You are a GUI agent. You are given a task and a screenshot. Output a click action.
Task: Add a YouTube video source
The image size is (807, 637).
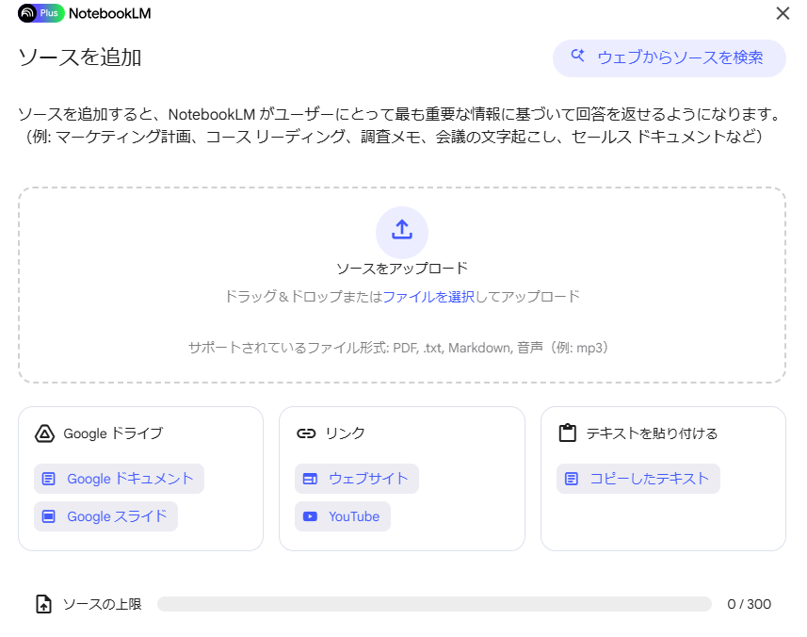click(x=343, y=516)
